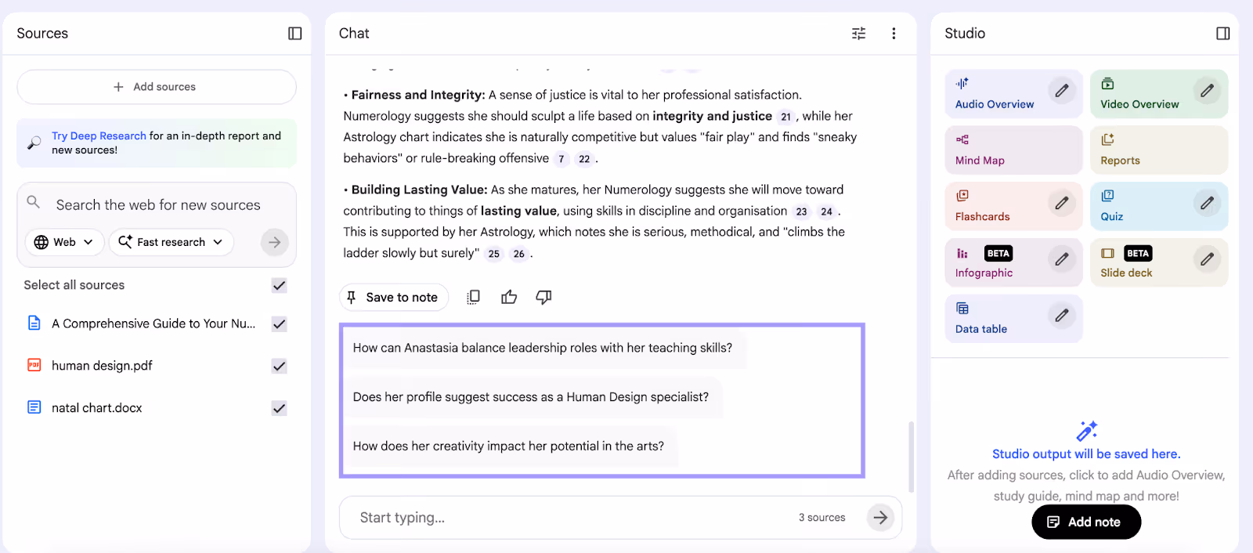Viewport: 1253px width, 553px height.
Task: Create a Mind Map
Action: coord(1013,150)
